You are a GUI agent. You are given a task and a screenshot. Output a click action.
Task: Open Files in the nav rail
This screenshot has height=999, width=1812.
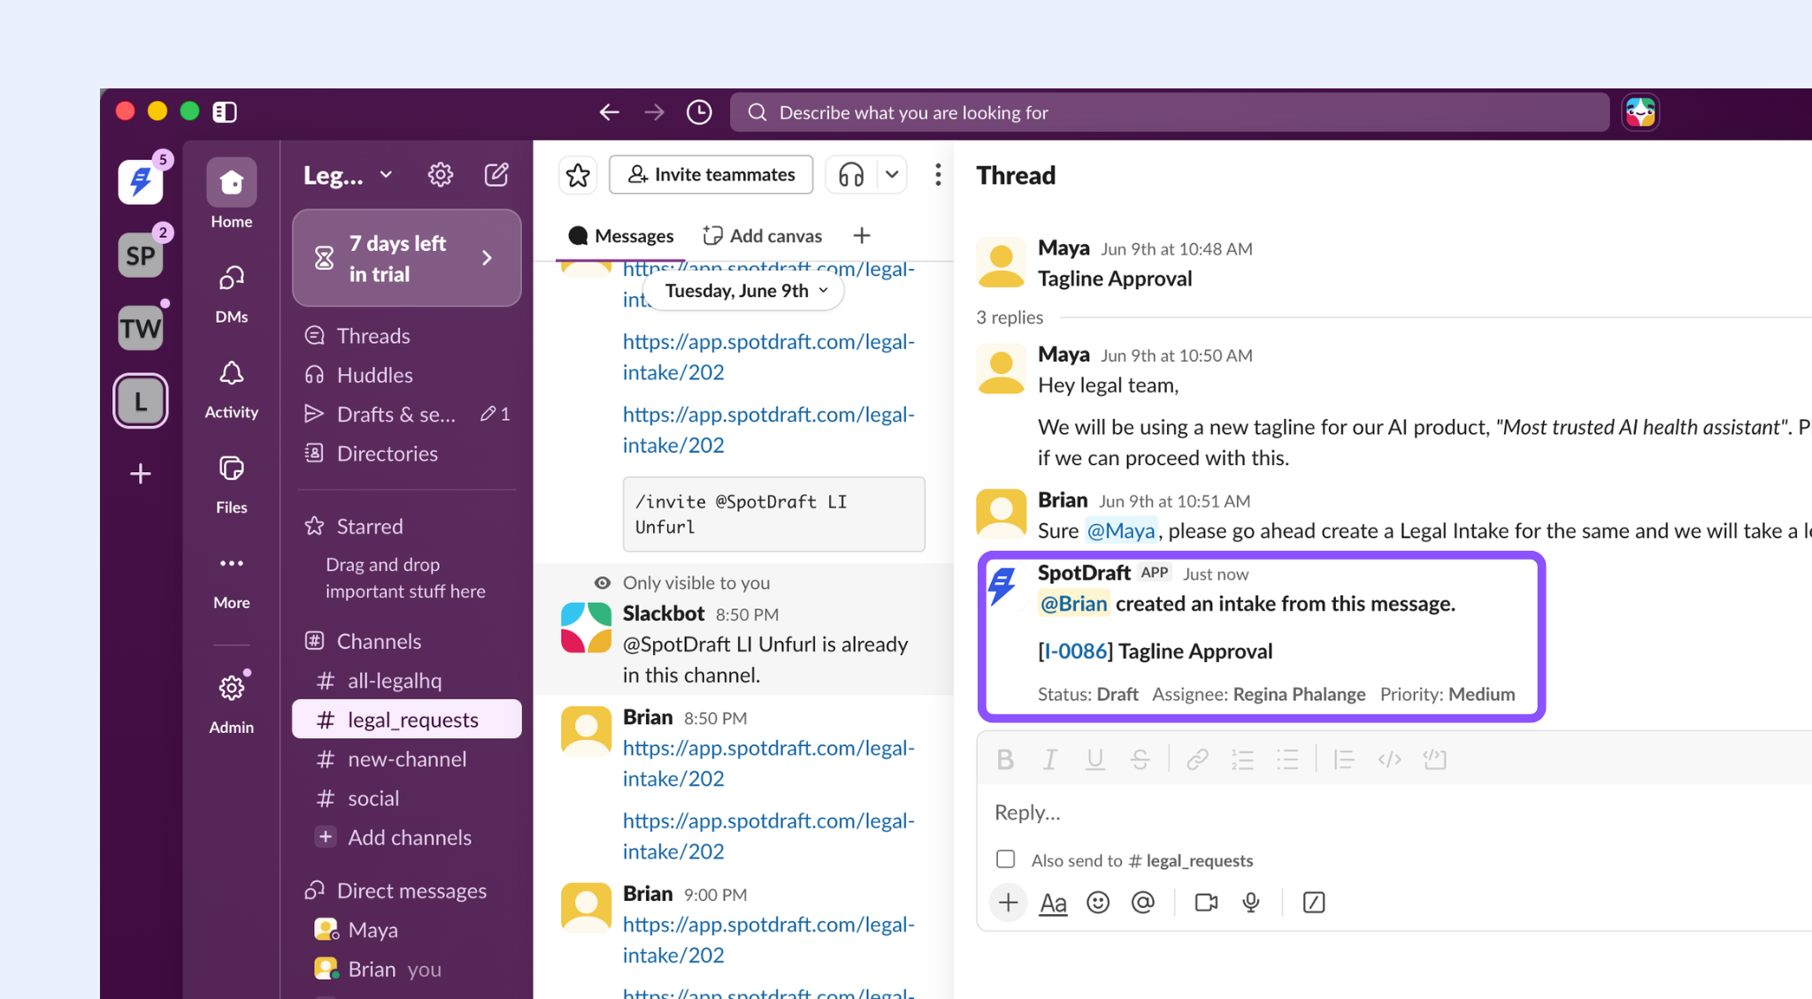point(231,484)
